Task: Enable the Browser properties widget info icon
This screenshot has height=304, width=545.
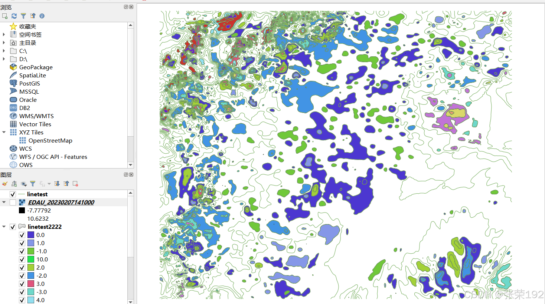Action: [x=42, y=16]
